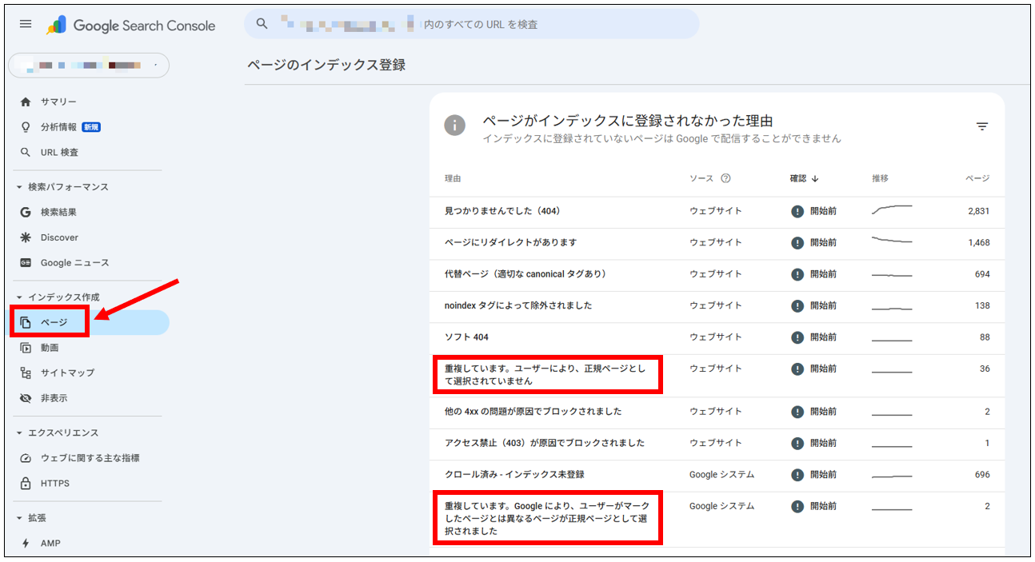Collapse the インデックス作成 section
The image size is (1035, 562).
click(20, 297)
